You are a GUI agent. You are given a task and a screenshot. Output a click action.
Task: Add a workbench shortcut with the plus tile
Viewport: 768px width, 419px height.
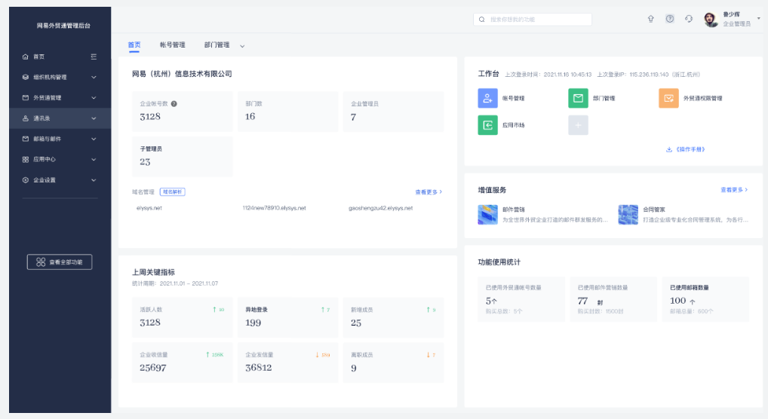point(578,125)
